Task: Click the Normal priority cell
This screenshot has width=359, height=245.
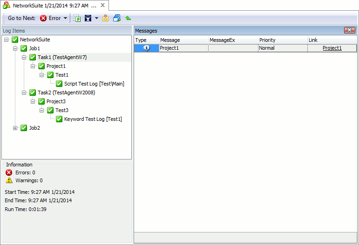Action: coord(283,48)
